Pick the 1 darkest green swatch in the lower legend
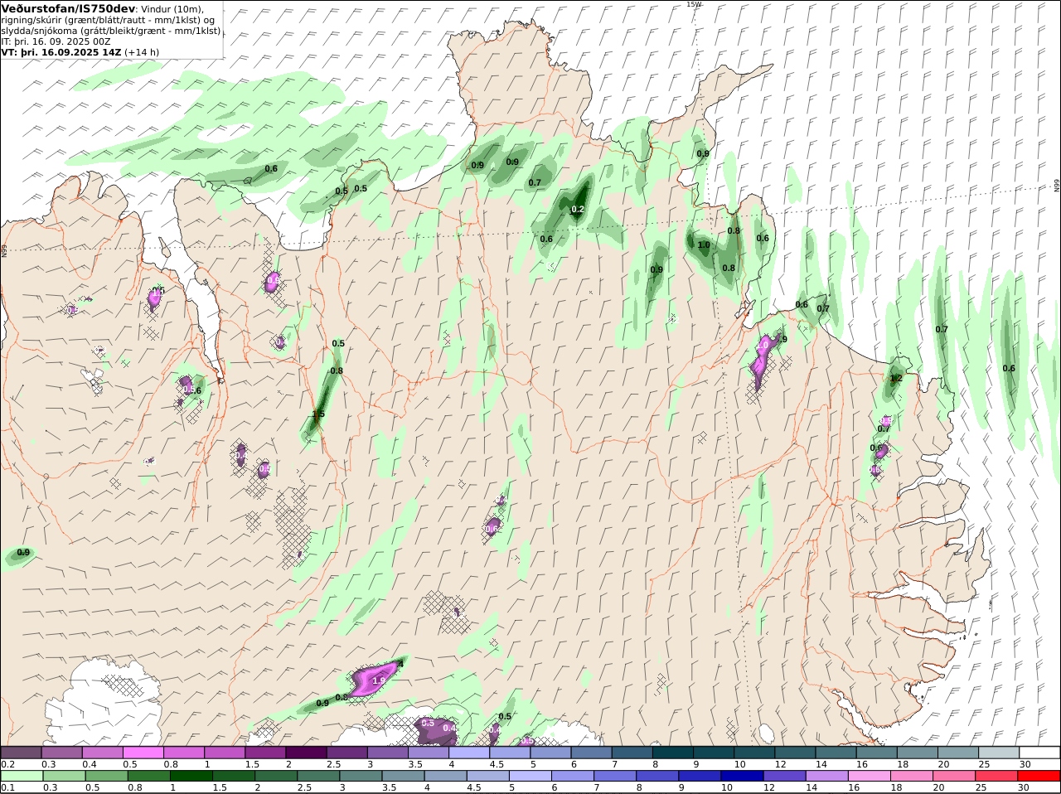This screenshot has width=1061, height=794. [x=190, y=776]
